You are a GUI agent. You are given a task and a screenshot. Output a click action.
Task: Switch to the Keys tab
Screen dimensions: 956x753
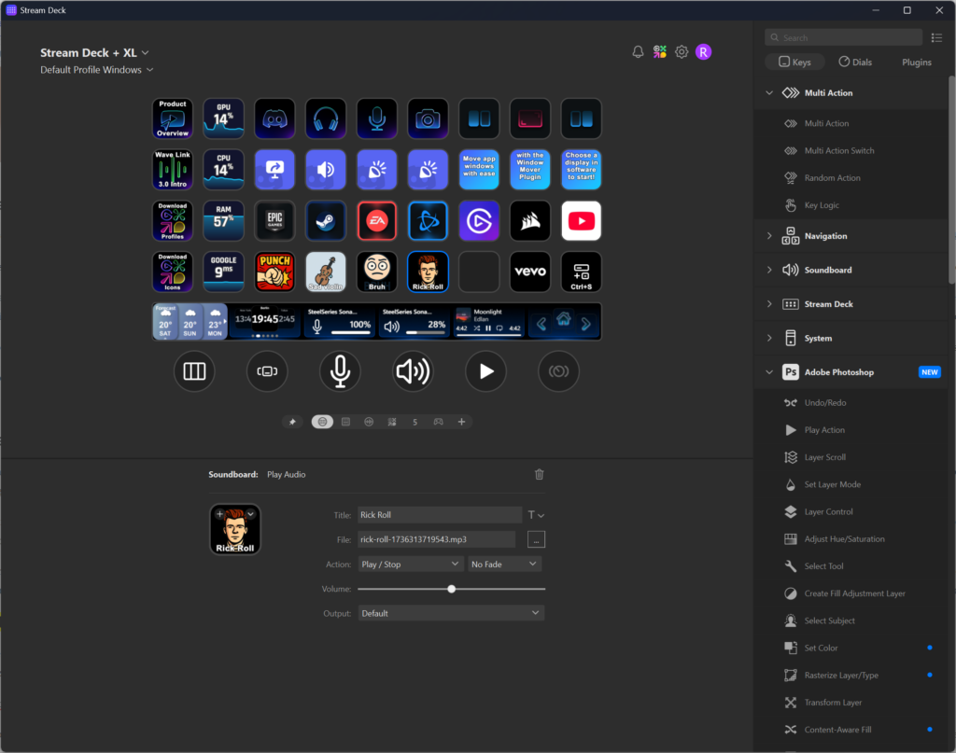[795, 63]
